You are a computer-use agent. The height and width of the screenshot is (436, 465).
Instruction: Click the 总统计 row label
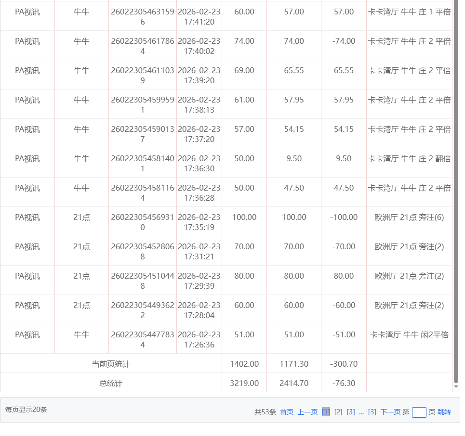[111, 384]
